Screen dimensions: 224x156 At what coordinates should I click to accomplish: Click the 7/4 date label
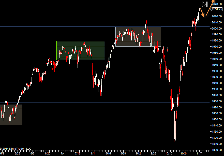[x=63, y=153]
